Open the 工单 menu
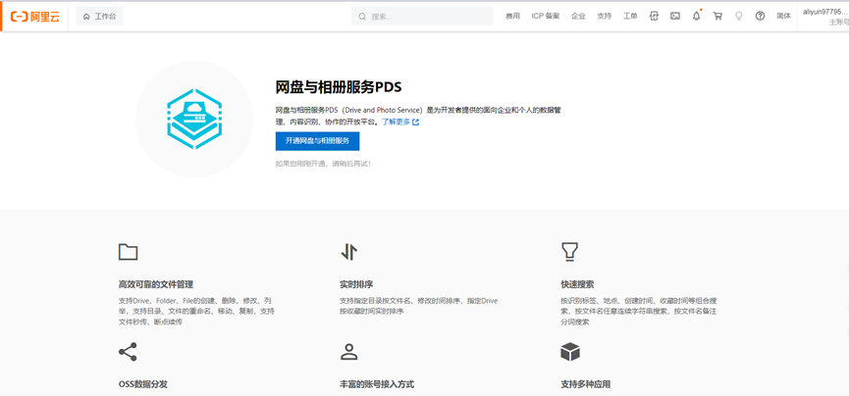The height and width of the screenshot is (396, 849). pyautogui.click(x=630, y=17)
